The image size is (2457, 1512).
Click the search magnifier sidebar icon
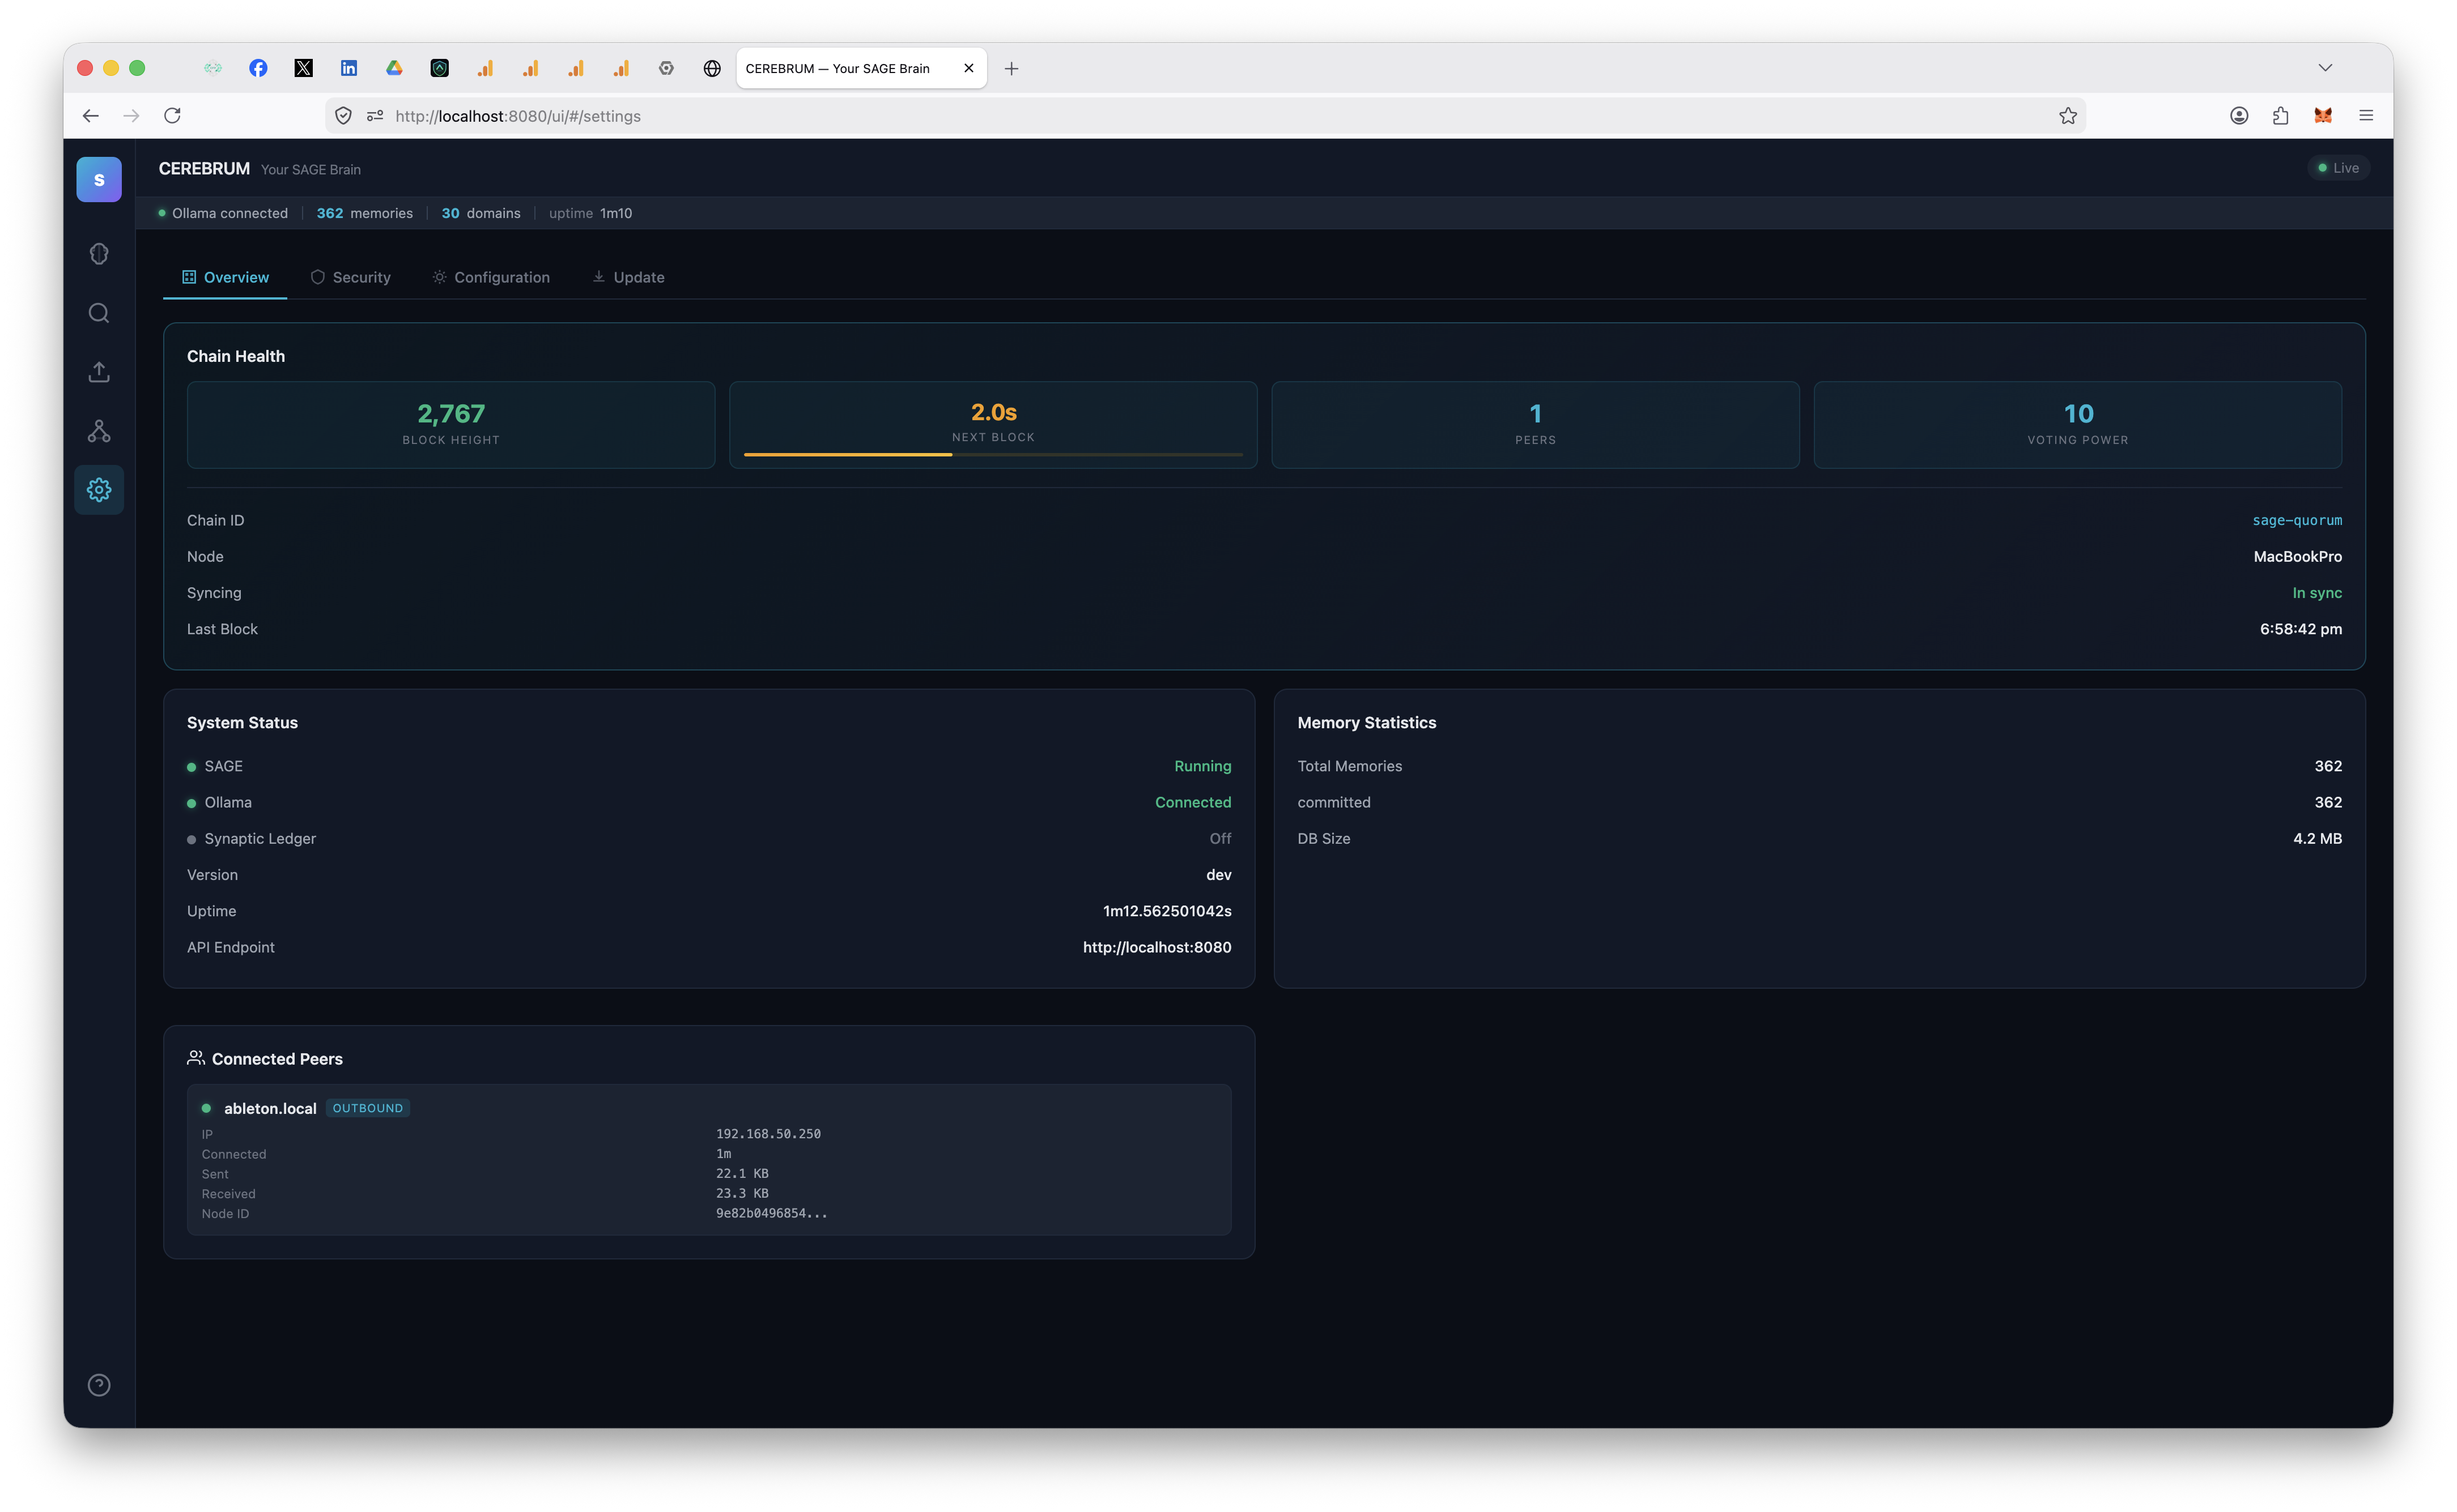pos(99,313)
